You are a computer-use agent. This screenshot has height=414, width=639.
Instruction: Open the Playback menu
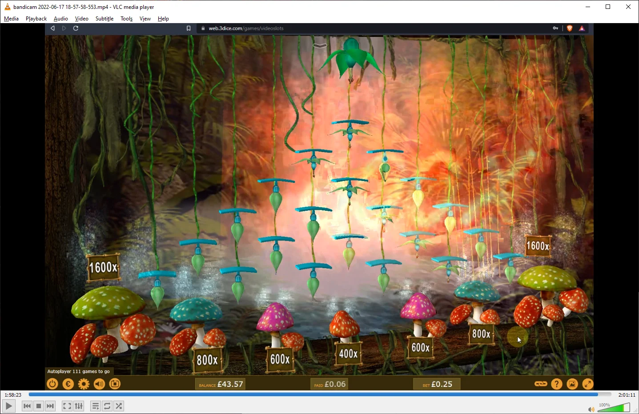coord(36,19)
